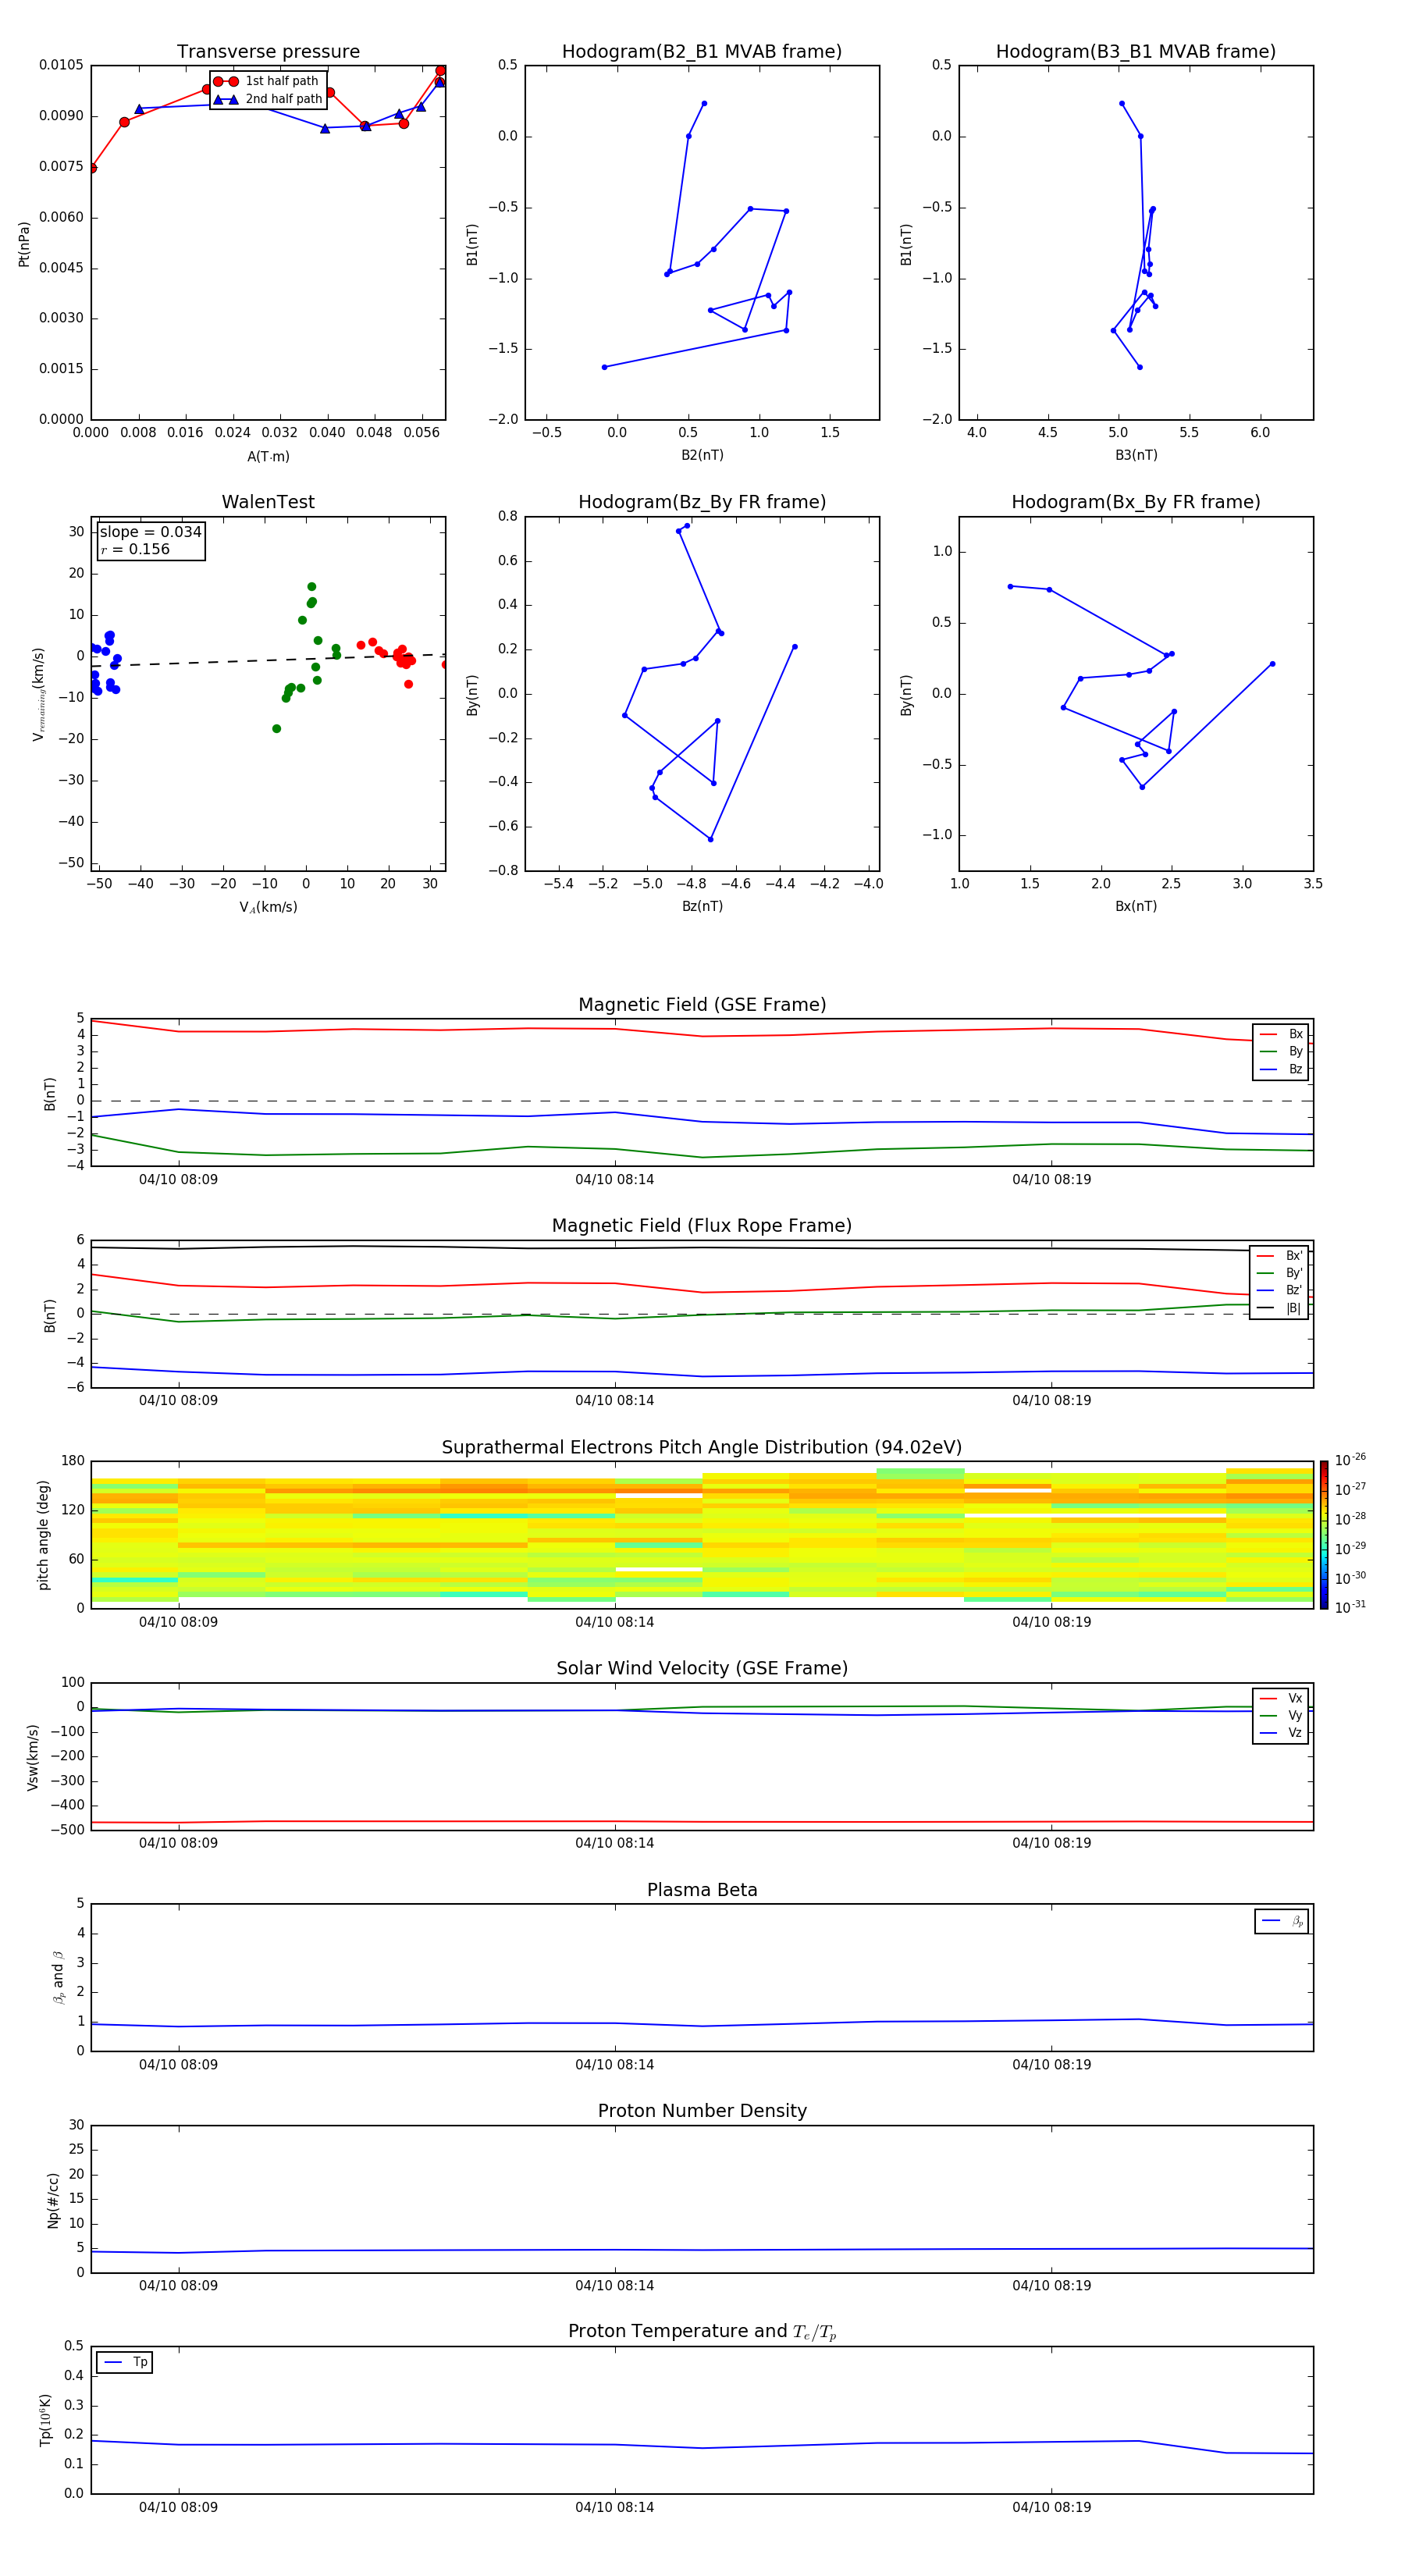1405x2576 pixels.
Task: Select Vz in the velocity legend
Action: (x=1281, y=1733)
